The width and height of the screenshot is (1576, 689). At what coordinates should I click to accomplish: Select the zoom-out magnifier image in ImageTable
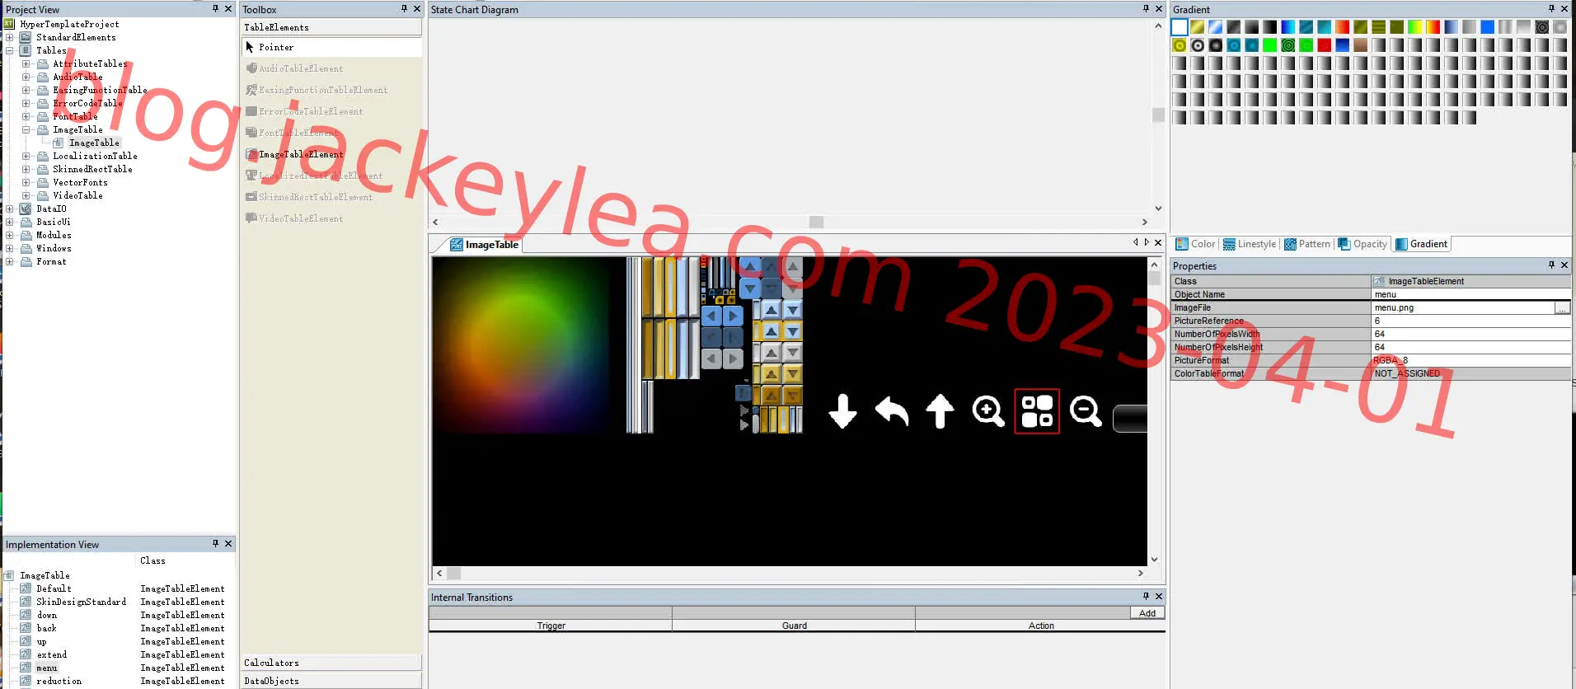[1086, 410]
